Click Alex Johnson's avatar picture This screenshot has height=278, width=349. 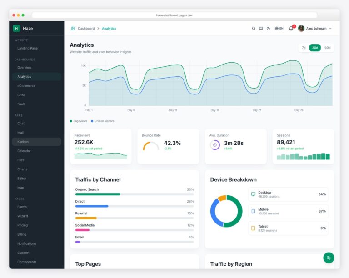click(x=301, y=29)
